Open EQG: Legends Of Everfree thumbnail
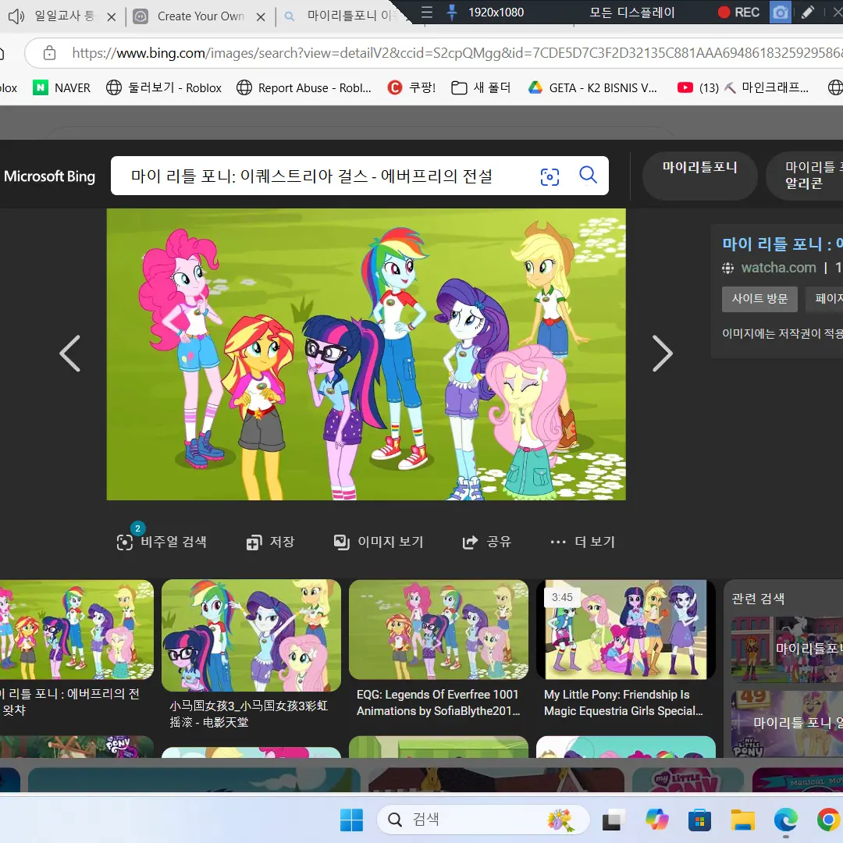Screen dimensions: 843x843 tap(439, 630)
